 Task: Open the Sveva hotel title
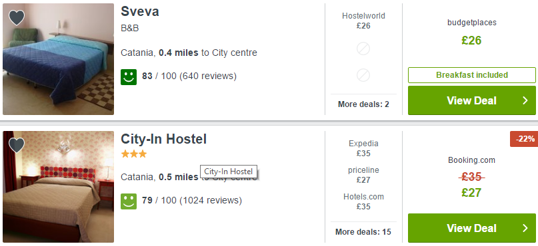(139, 11)
